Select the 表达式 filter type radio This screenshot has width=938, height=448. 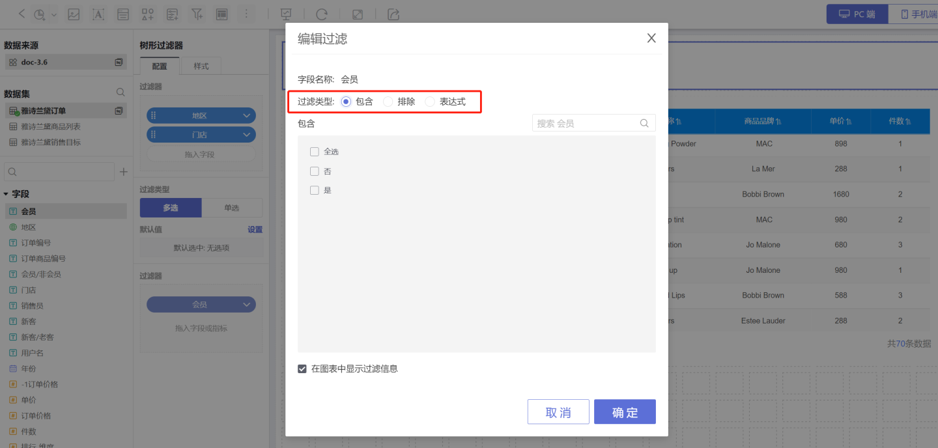pyautogui.click(x=430, y=102)
